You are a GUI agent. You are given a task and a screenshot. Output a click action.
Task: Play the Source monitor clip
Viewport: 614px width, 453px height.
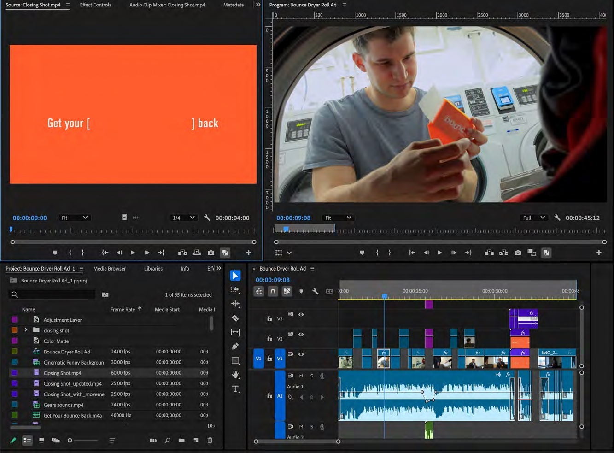click(x=133, y=253)
